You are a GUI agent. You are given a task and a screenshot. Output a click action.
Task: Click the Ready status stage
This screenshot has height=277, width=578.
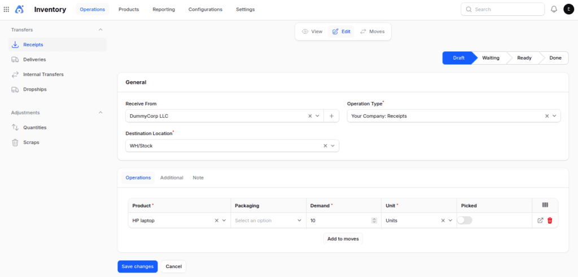(524, 58)
